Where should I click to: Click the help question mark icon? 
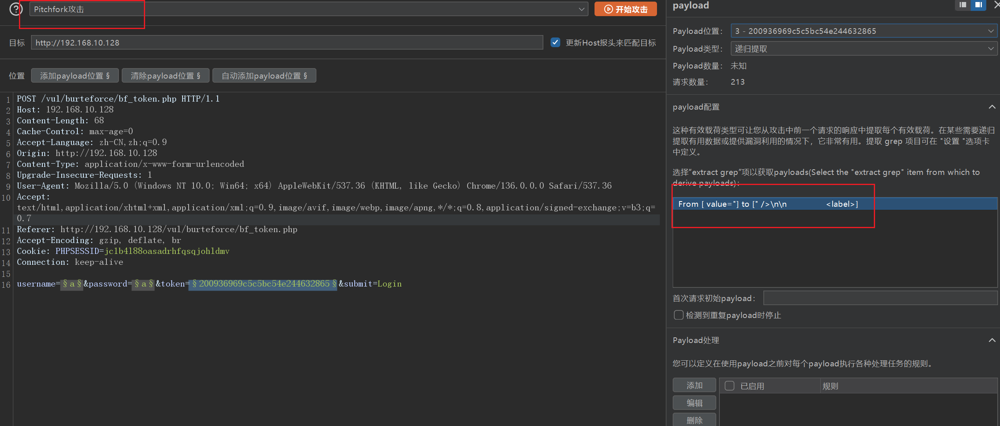pos(16,9)
